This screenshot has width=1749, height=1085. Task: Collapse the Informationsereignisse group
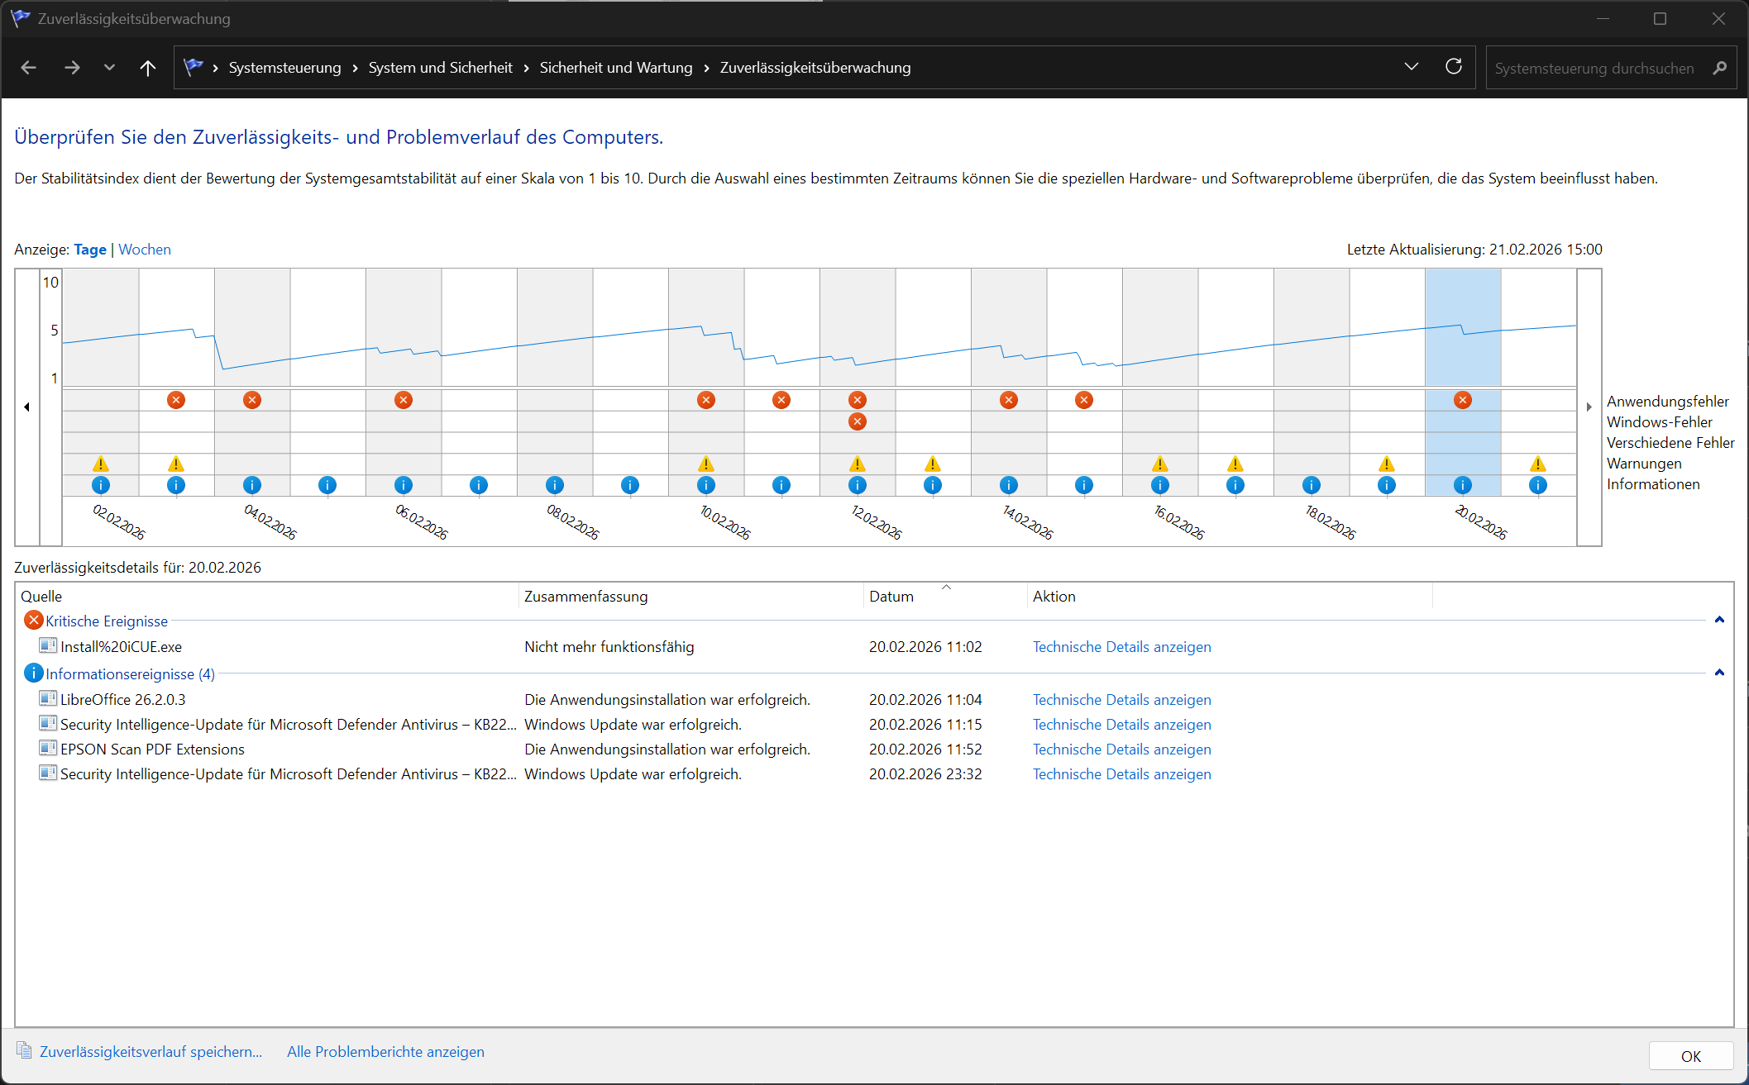coord(1719,673)
